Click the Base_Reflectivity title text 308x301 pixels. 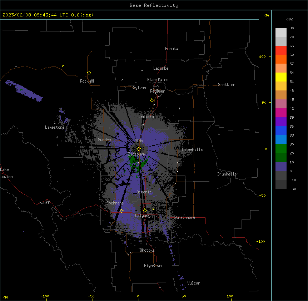(154, 5)
